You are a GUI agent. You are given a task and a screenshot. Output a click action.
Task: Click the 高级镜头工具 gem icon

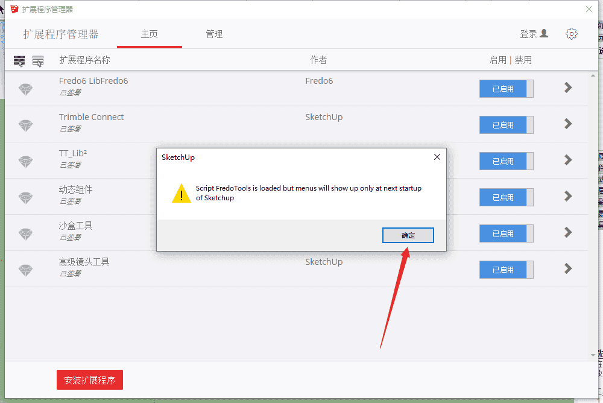[26, 270]
